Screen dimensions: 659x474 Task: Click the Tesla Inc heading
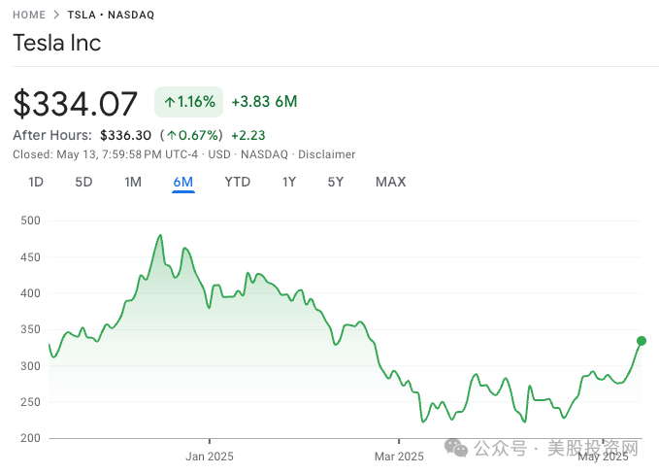coord(57,43)
